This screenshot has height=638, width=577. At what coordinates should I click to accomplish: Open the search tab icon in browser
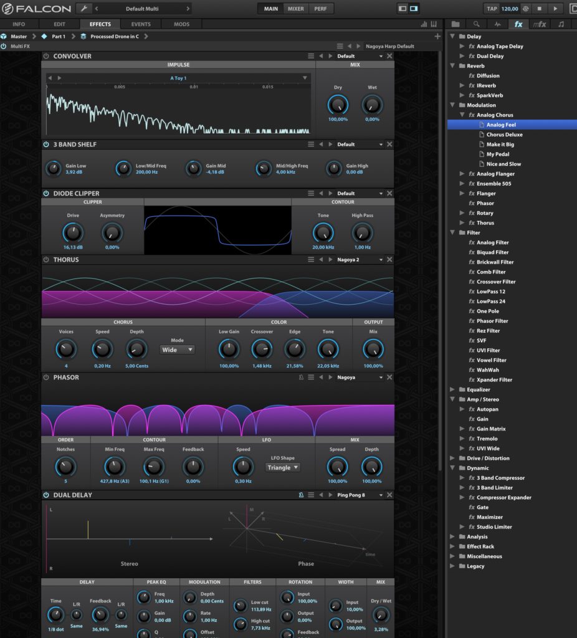click(x=476, y=24)
